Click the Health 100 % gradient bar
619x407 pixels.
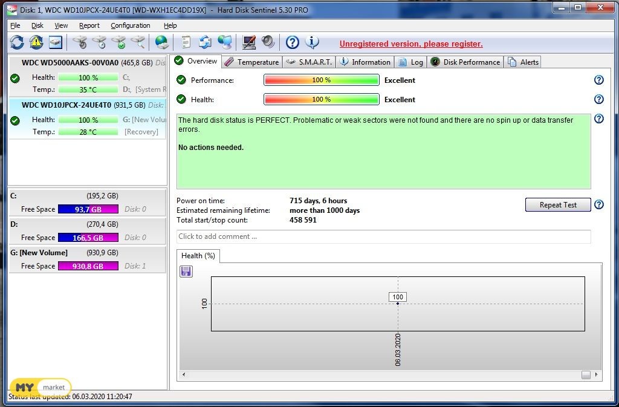tap(322, 99)
